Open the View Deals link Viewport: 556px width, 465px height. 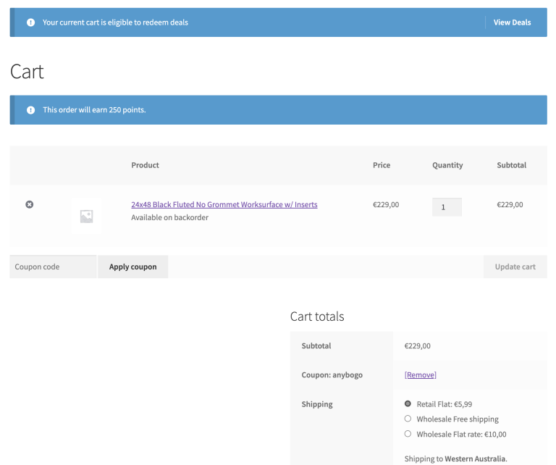point(512,22)
